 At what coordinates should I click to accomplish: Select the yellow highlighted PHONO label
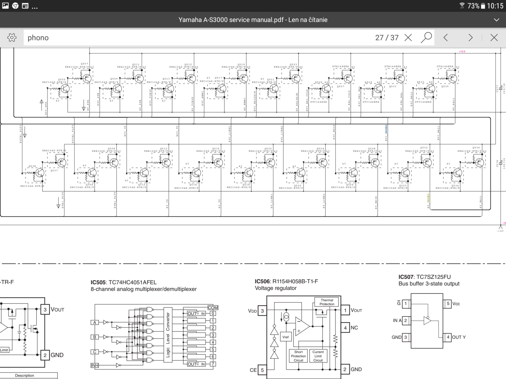click(428, 198)
